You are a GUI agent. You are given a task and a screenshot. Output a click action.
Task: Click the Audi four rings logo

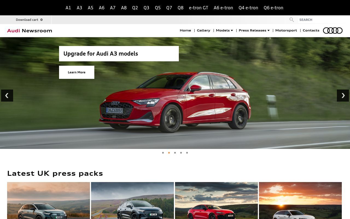coord(332,30)
